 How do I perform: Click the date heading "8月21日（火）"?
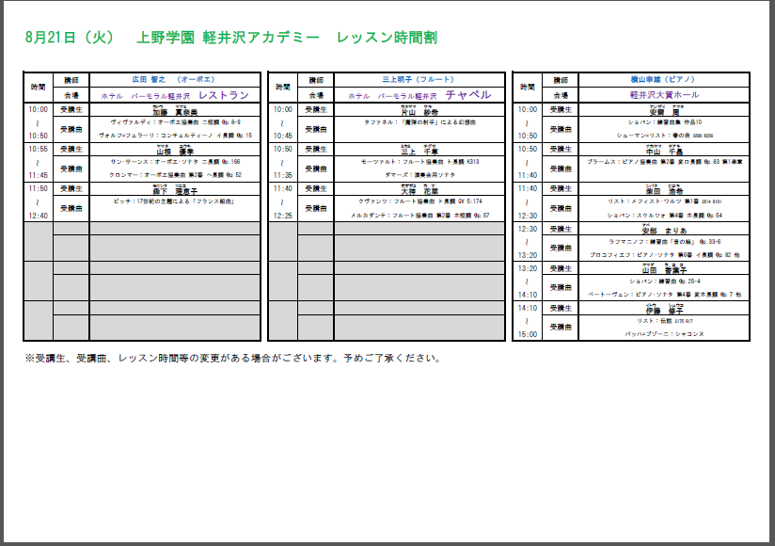tap(70, 38)
